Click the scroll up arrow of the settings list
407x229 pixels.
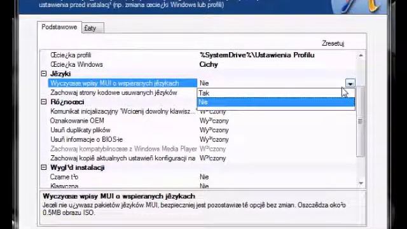361,55
